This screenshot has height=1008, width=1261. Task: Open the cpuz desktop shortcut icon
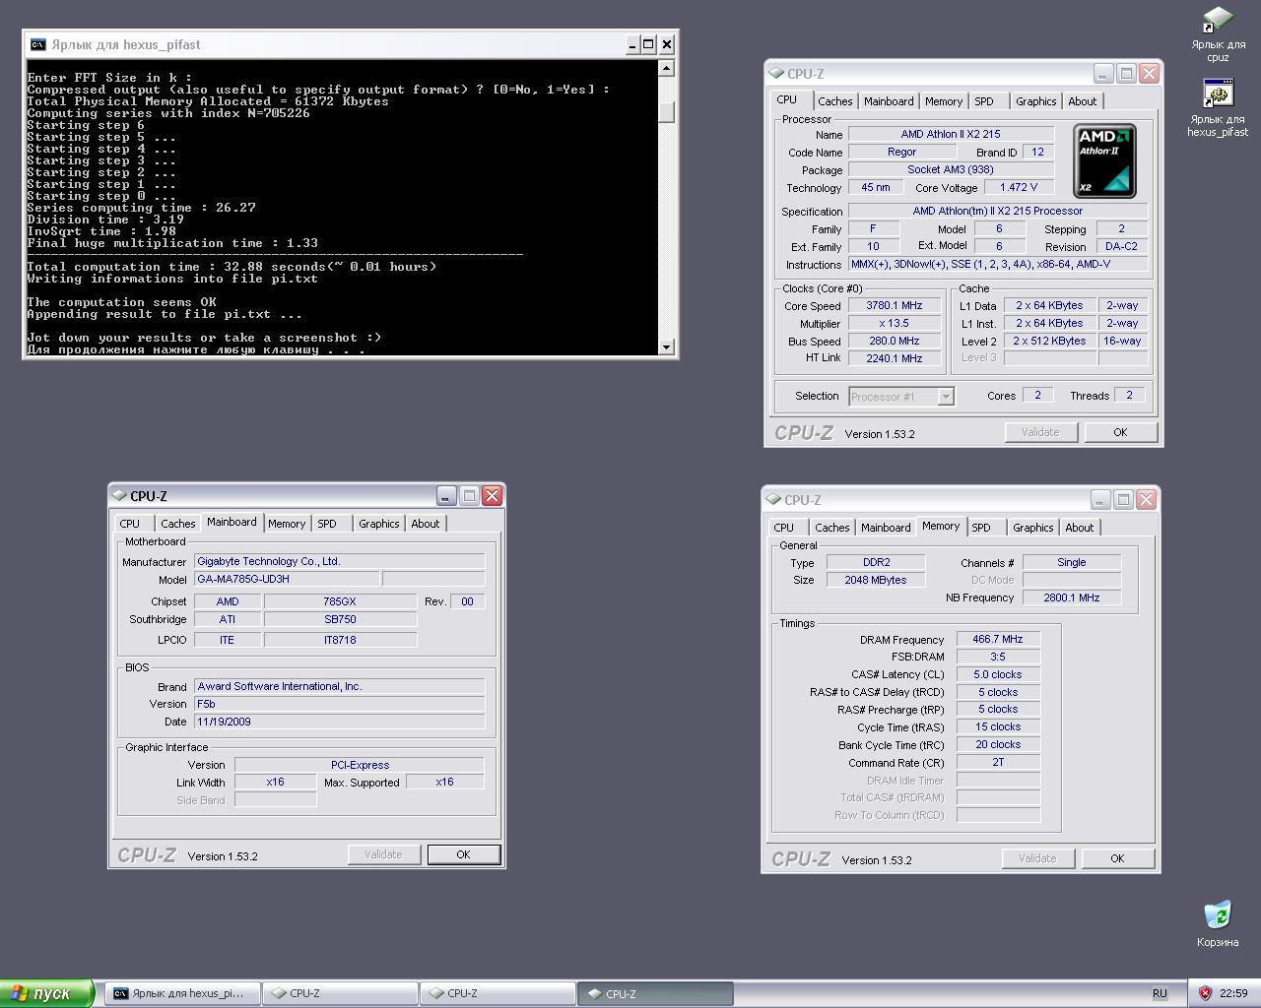tap(1218, 20)
